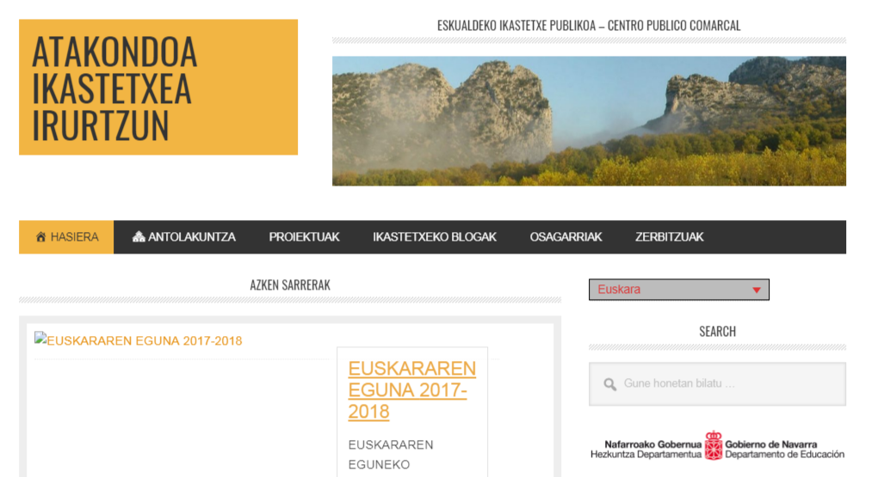Open the Euskara language dropdown
This screenshot has height=477, width=872.
point(679,290)
